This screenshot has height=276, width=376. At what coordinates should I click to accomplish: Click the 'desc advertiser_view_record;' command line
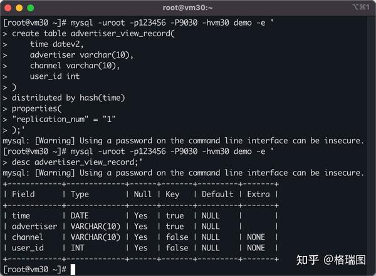click(x=75, y=162)
